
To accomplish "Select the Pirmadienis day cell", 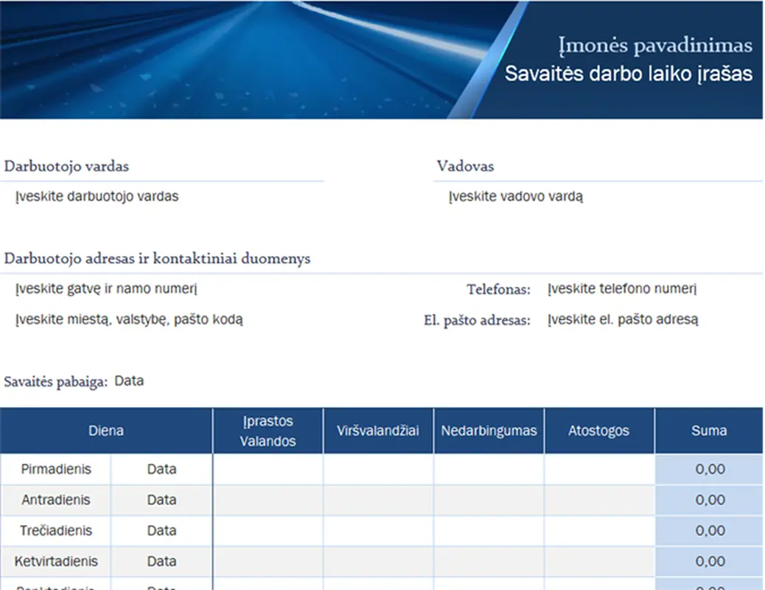I will pos(56,469).
